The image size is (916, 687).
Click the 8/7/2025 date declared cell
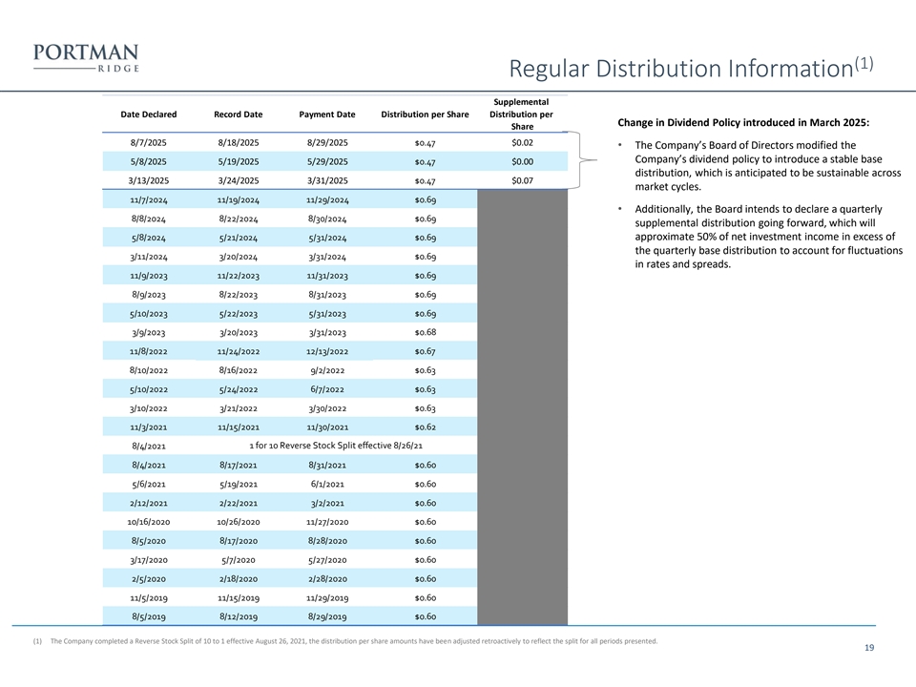(146, 143)
